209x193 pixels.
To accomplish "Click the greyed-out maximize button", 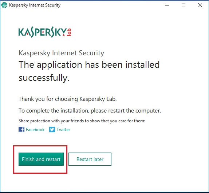I will tap(184, 5).
